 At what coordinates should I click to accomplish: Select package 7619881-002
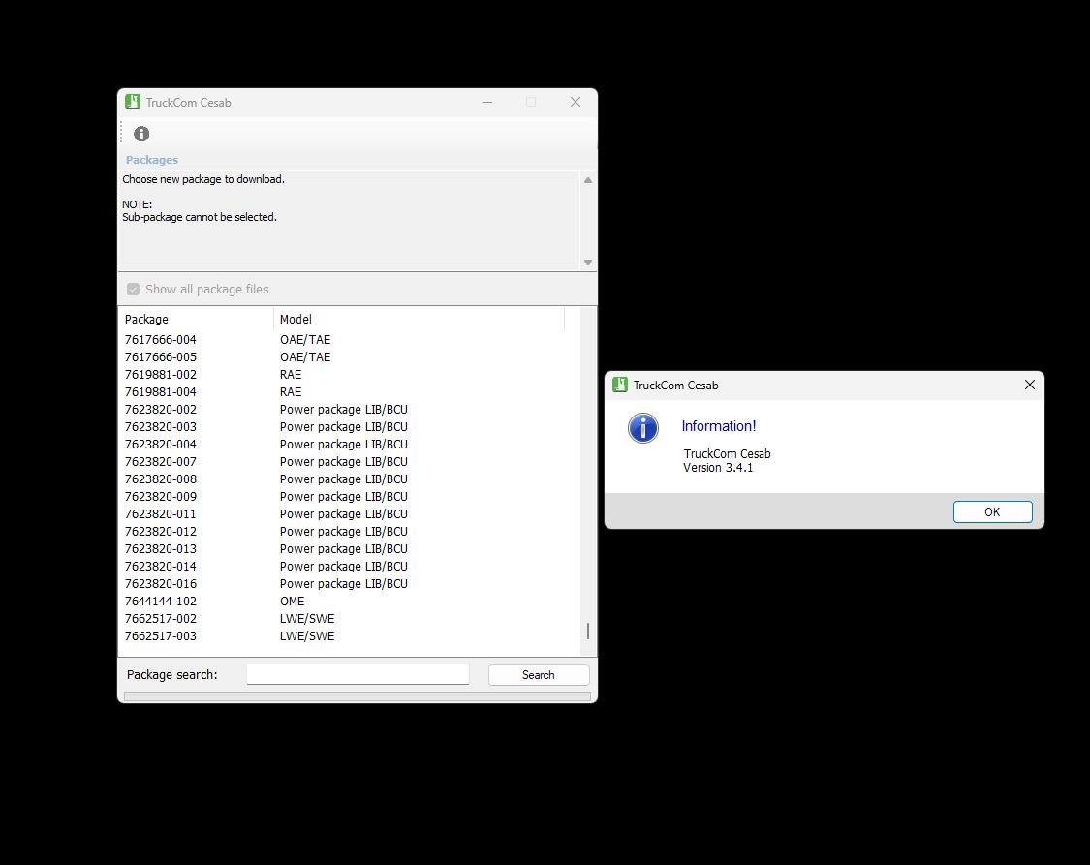(x=161, y=375)
